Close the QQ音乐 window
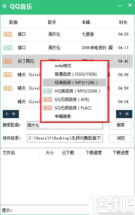This screenshot has height=215, width=135. [x=130, y=5]
